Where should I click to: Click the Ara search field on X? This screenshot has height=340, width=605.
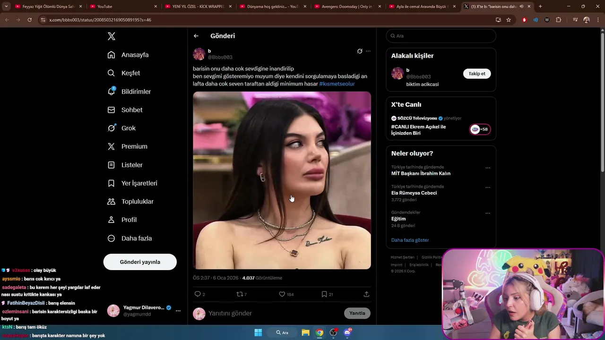coord(441,36)
